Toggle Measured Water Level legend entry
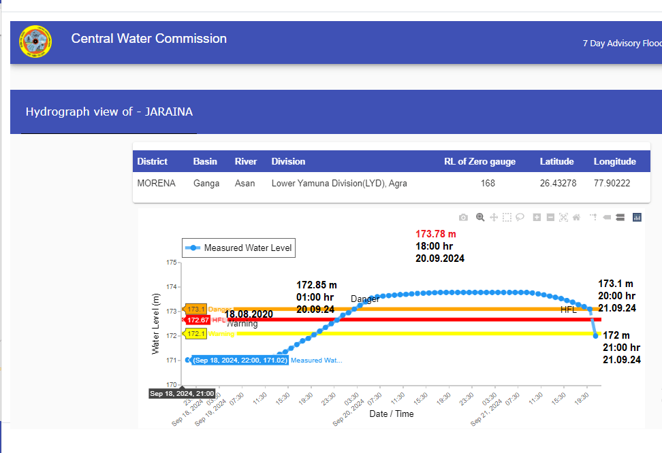 pos(238,248)
